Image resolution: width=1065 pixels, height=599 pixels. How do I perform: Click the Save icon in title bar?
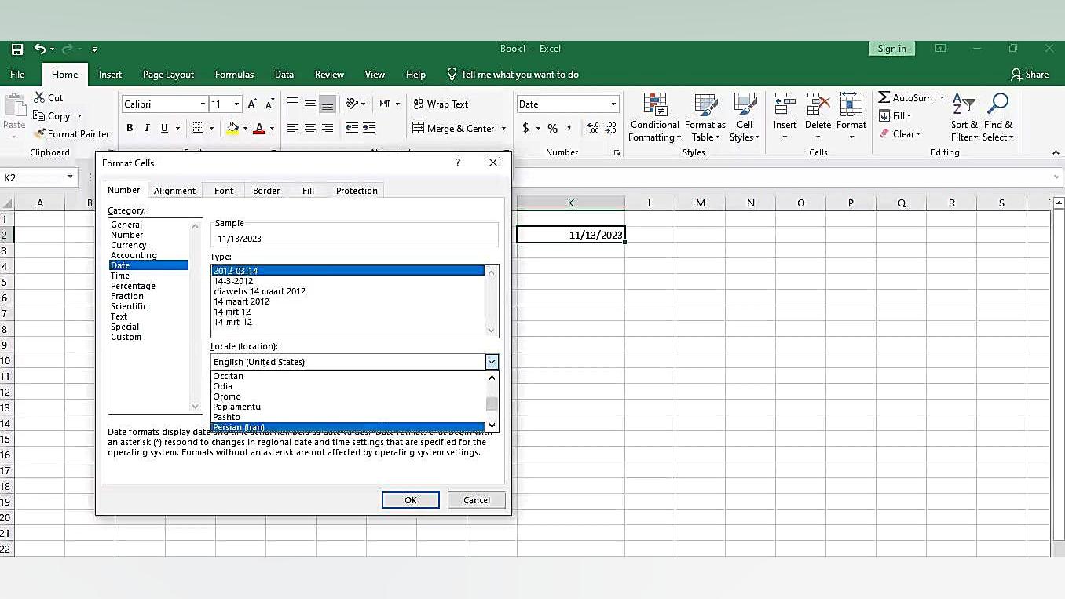[17, 49]
